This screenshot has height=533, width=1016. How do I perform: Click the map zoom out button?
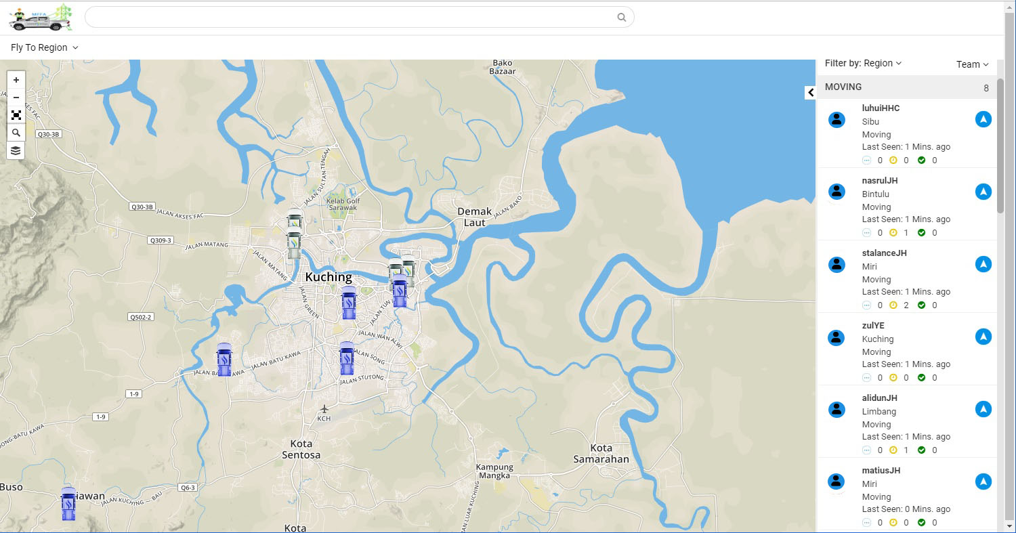[16, 98]
